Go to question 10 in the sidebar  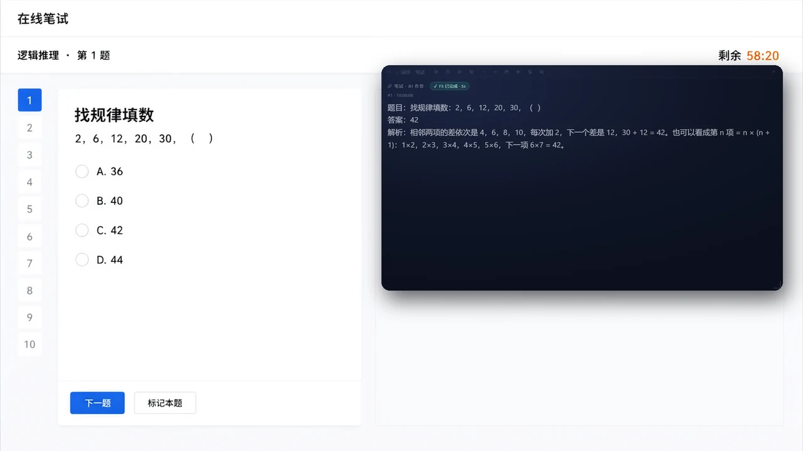[x=29, y=345]
